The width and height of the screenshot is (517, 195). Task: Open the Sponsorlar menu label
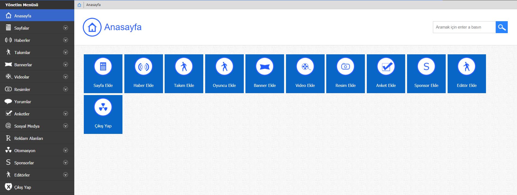[24, 163]
